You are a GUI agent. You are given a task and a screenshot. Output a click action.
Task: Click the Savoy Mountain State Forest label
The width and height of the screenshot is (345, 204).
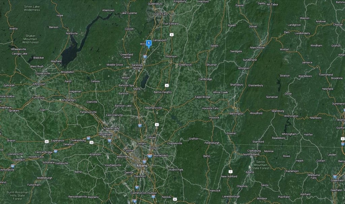(260, 165)
